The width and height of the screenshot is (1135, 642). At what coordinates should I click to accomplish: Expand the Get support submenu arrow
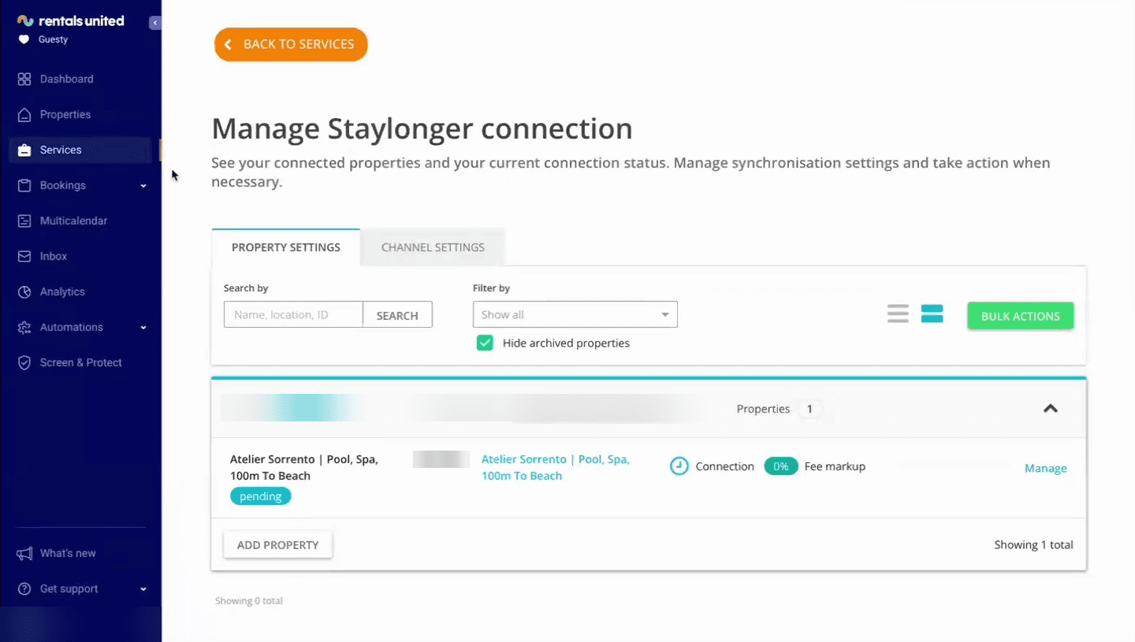pyautogui.click(x=143, y=589)
